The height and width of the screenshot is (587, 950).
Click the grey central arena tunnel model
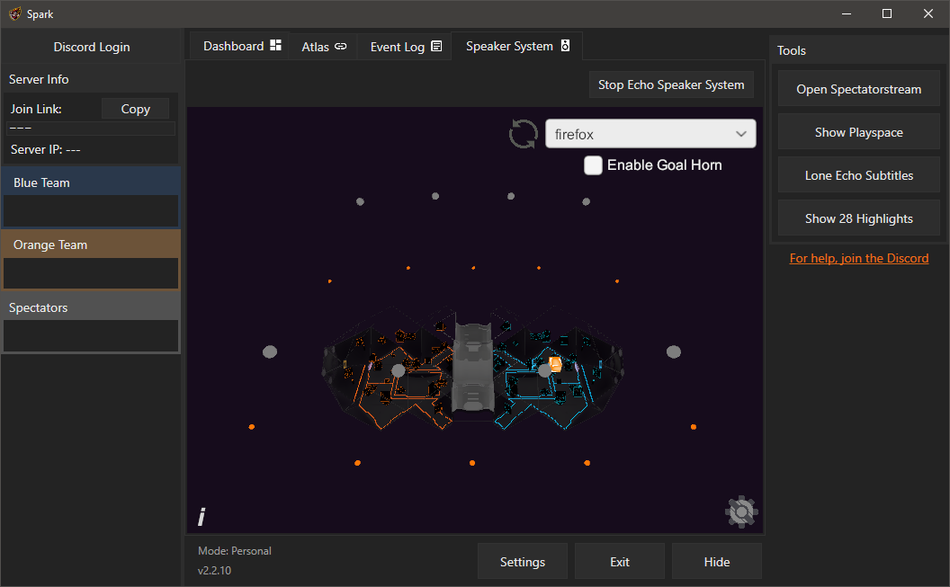(472, 367)
